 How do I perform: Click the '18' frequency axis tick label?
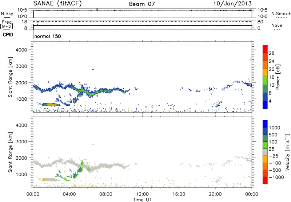24,22
